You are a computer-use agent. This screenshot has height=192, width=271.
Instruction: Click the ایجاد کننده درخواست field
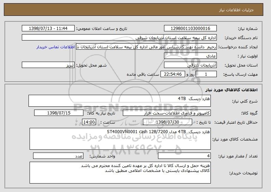[x=146, y=47]
